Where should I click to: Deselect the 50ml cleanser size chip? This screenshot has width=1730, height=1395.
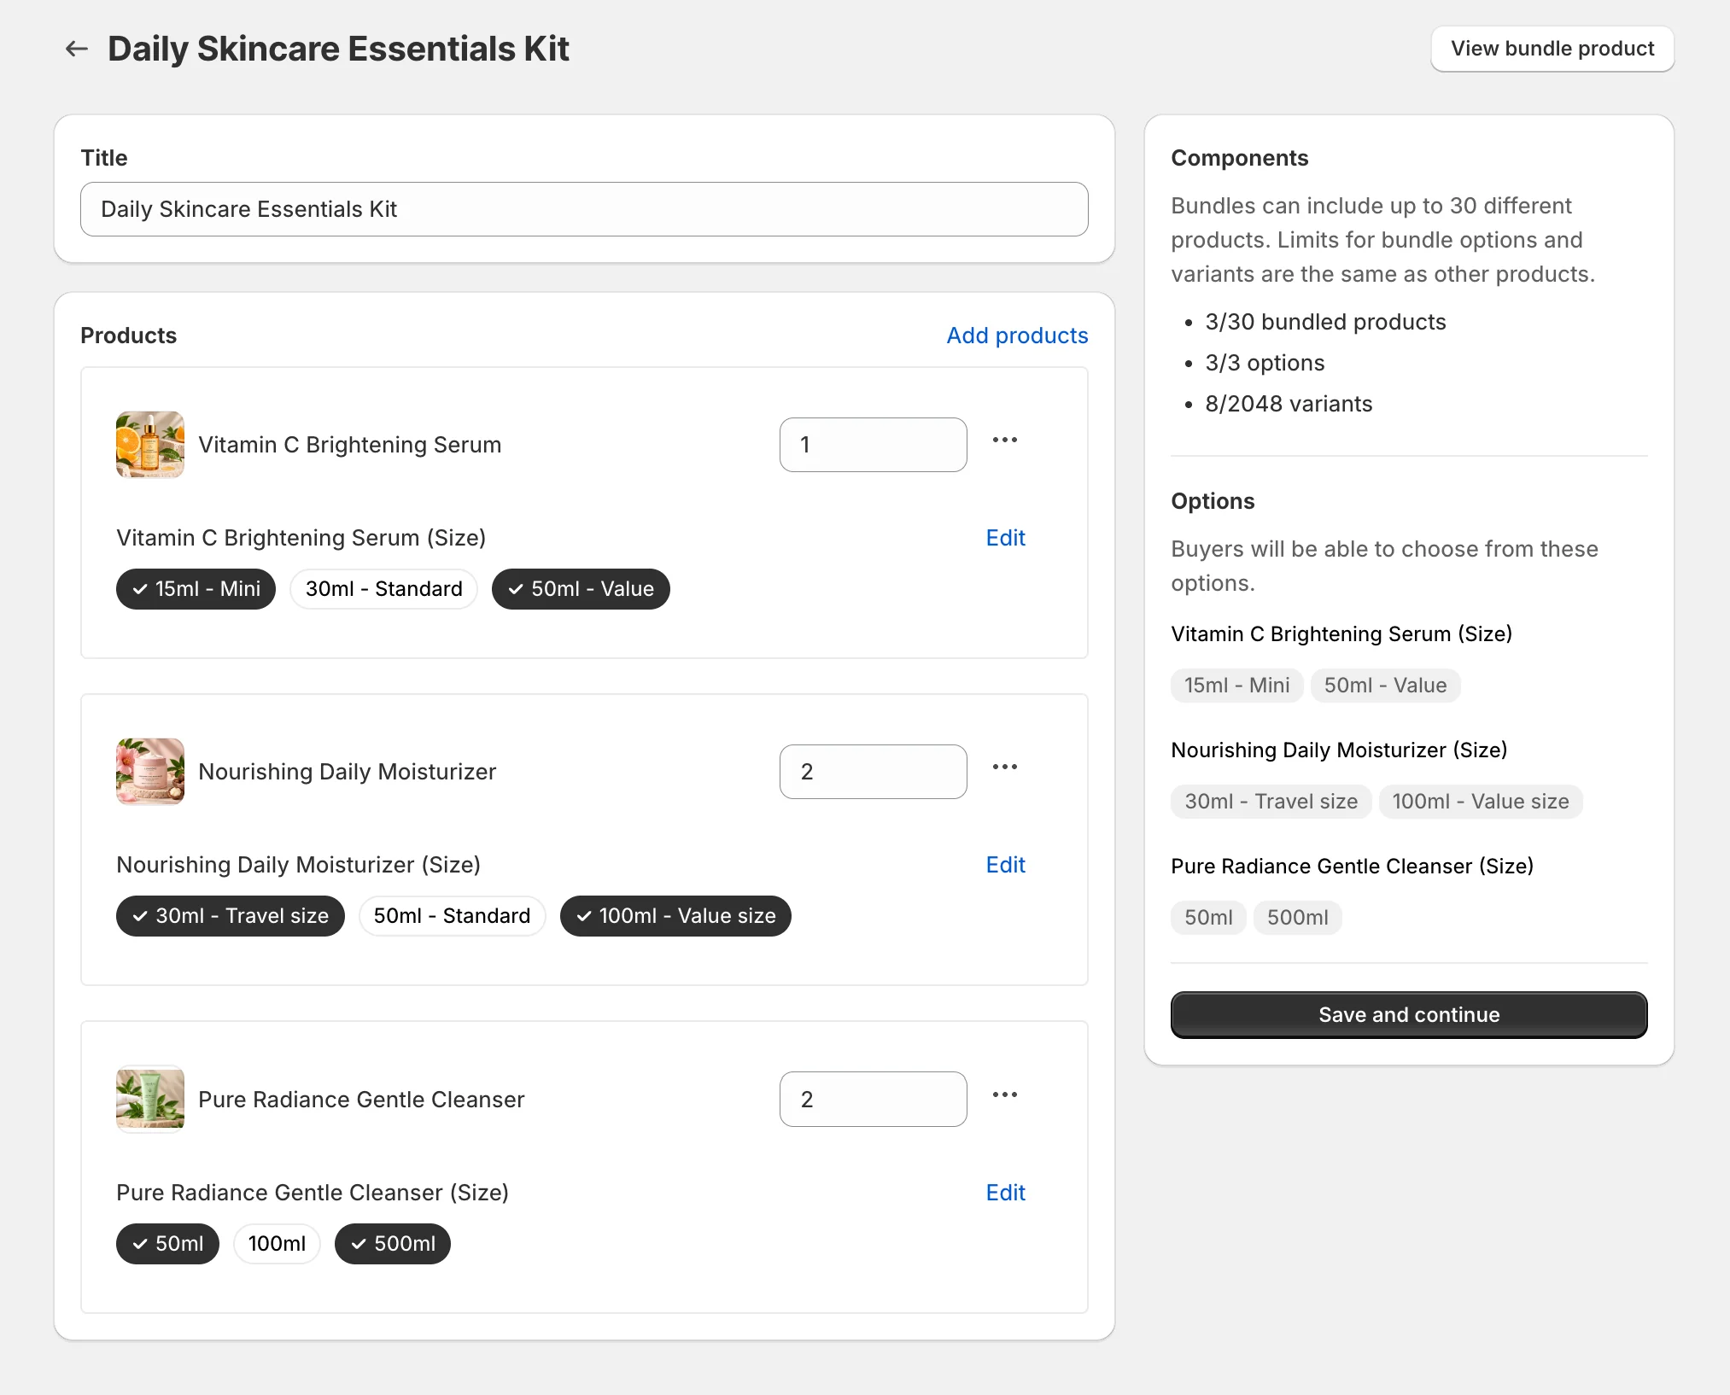point(167,1244)
